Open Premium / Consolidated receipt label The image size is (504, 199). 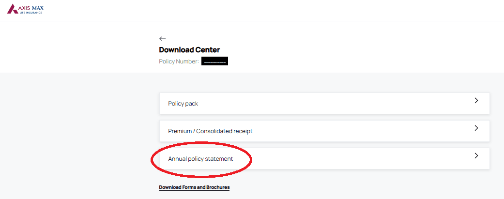point(210,131)
